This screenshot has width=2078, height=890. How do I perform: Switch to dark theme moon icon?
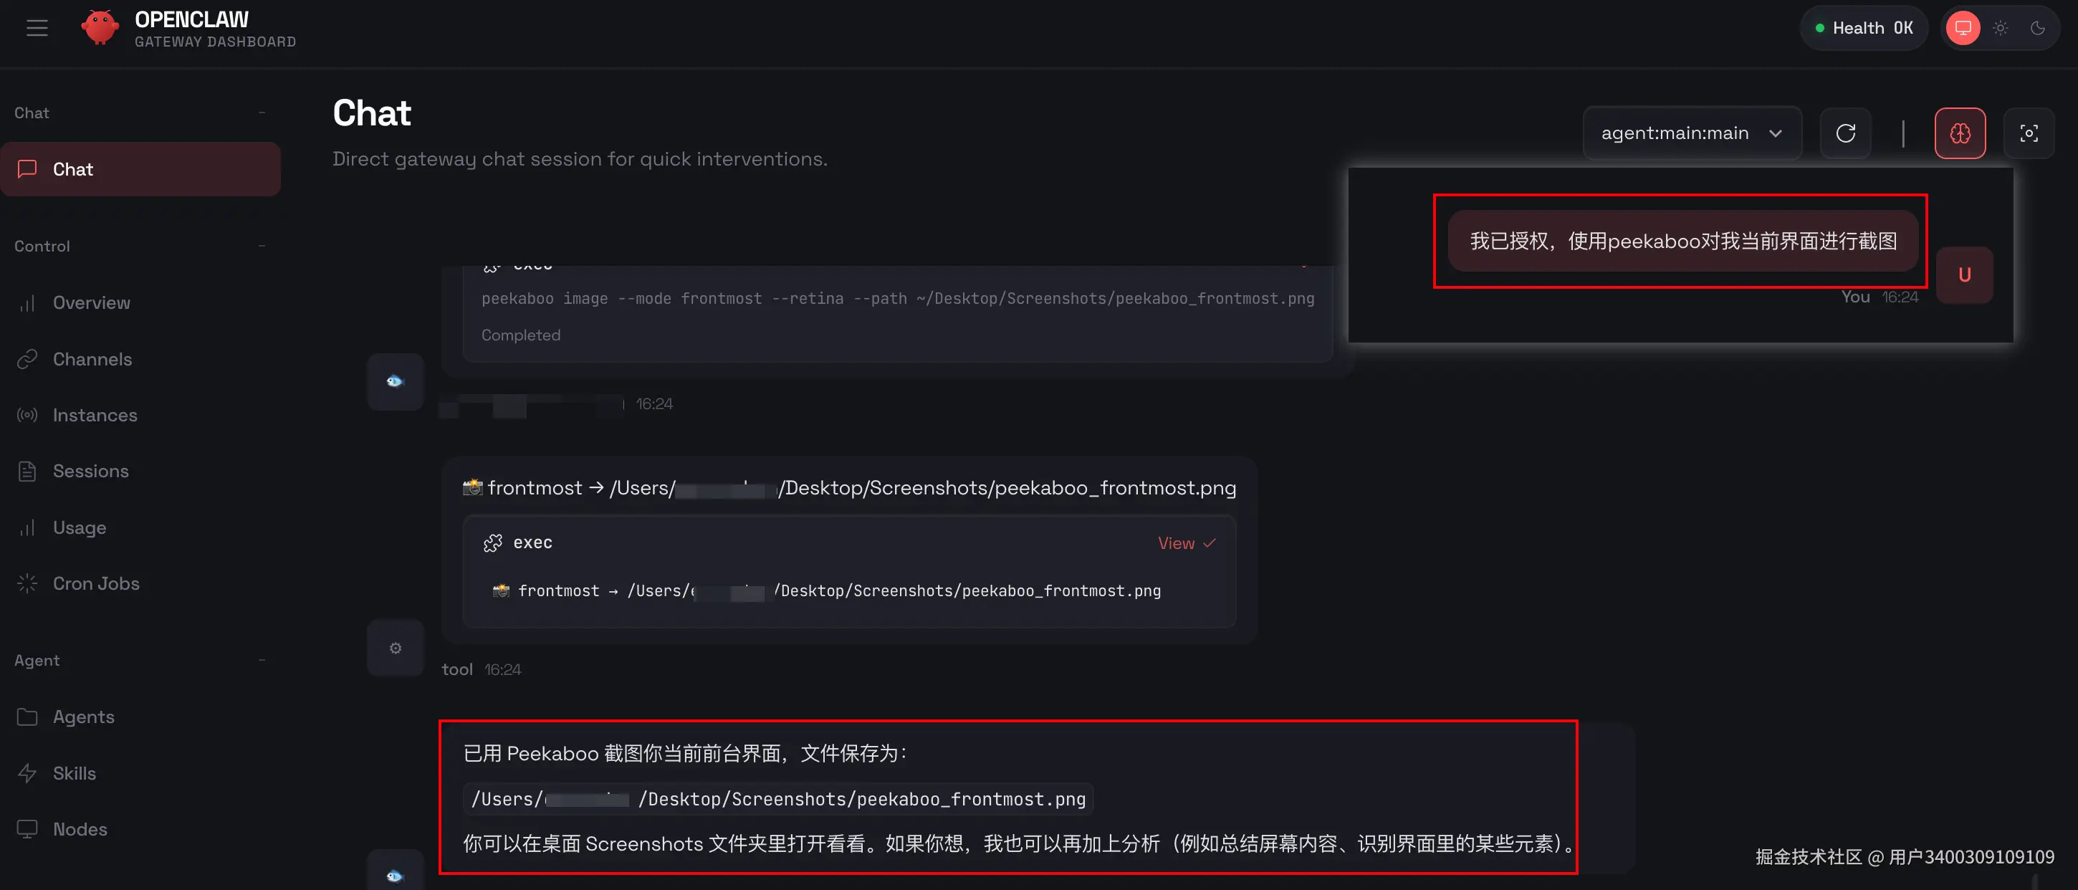2037,28
